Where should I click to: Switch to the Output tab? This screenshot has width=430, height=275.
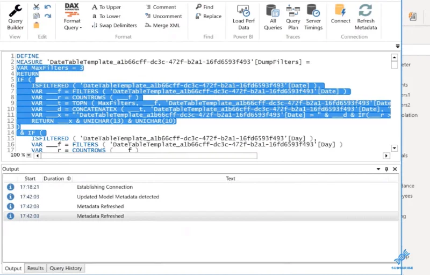pos(13,269)
